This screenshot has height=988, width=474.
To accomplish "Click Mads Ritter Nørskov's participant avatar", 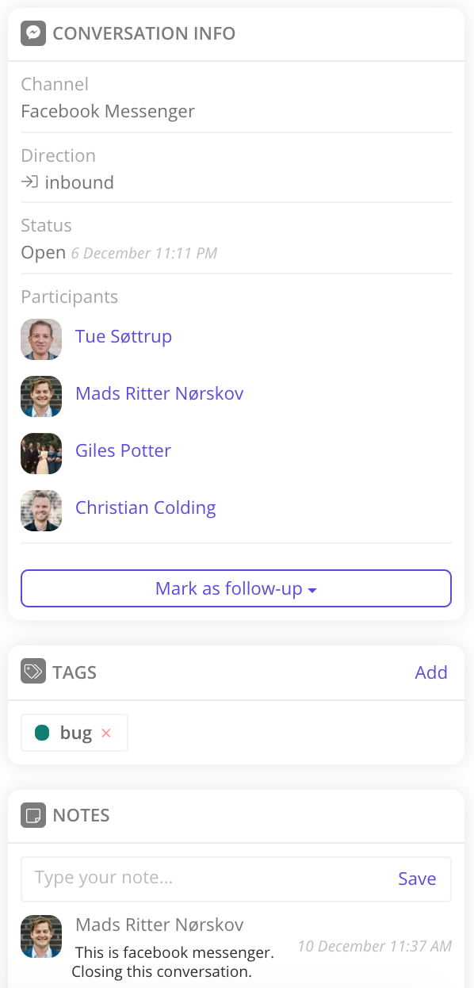I will tap(41, 396).
